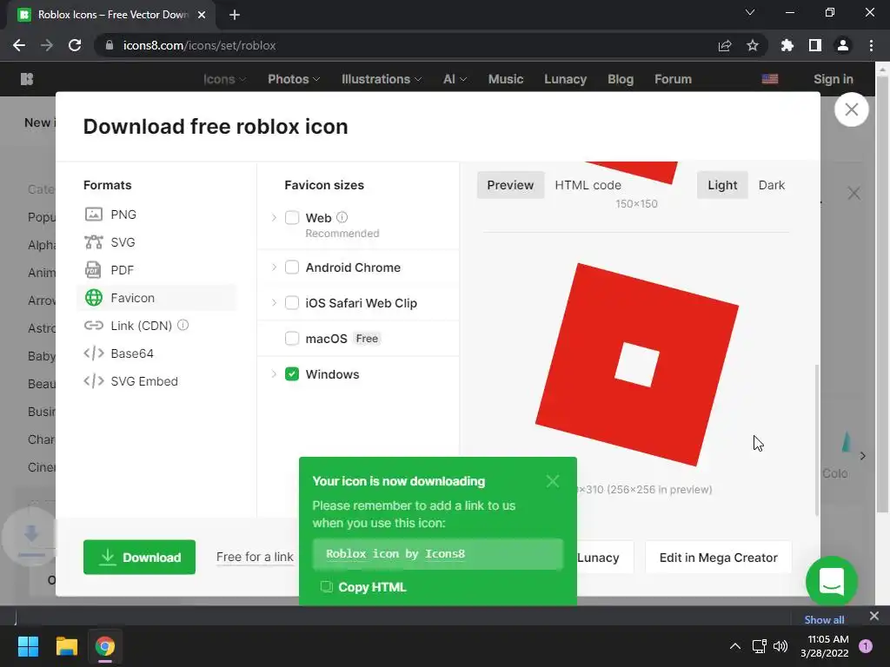890x667 pixels.
Task: Go to Music in navigation
Action: tap(506, 79)
